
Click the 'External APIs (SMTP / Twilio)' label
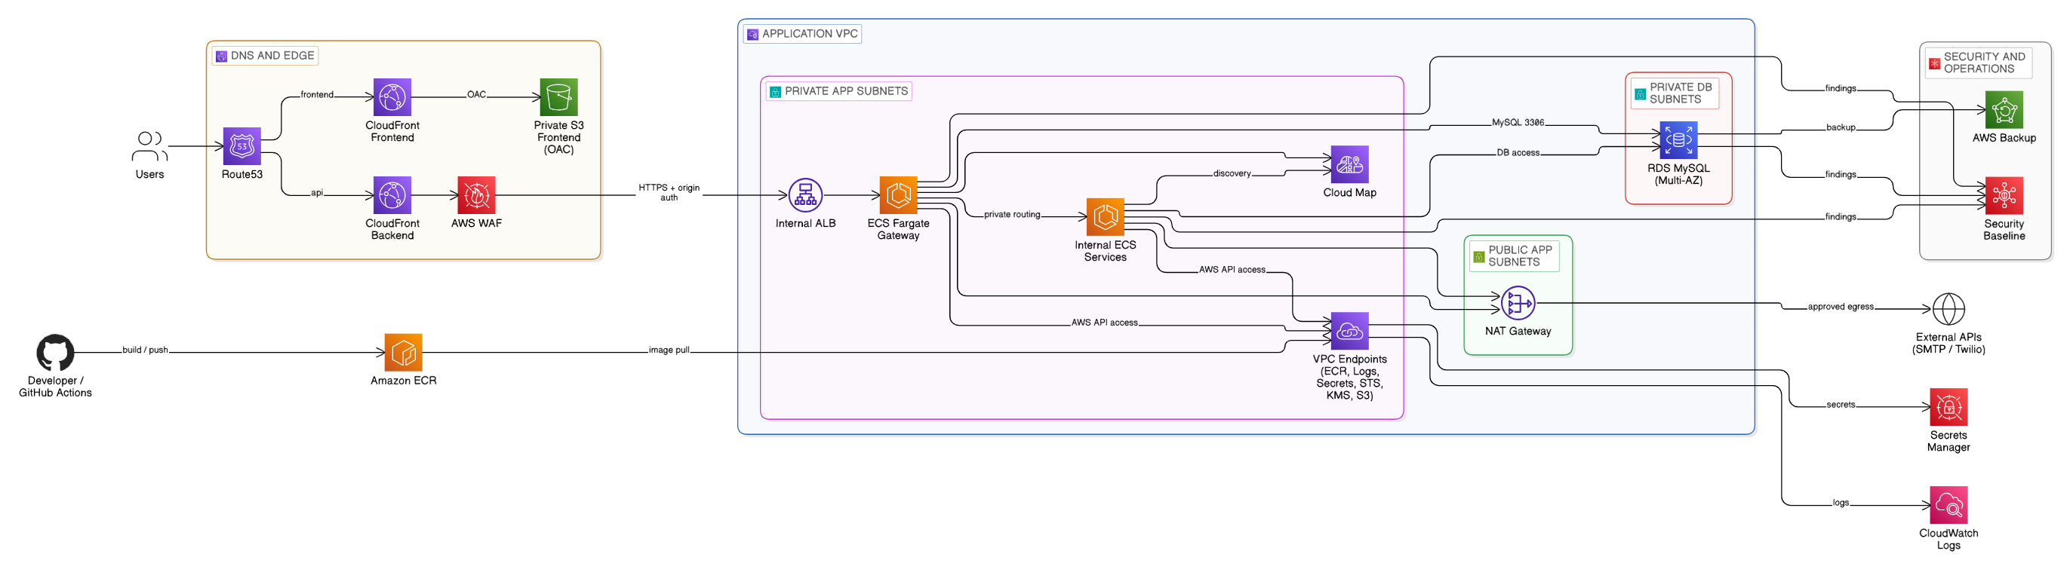point(1948,344)
